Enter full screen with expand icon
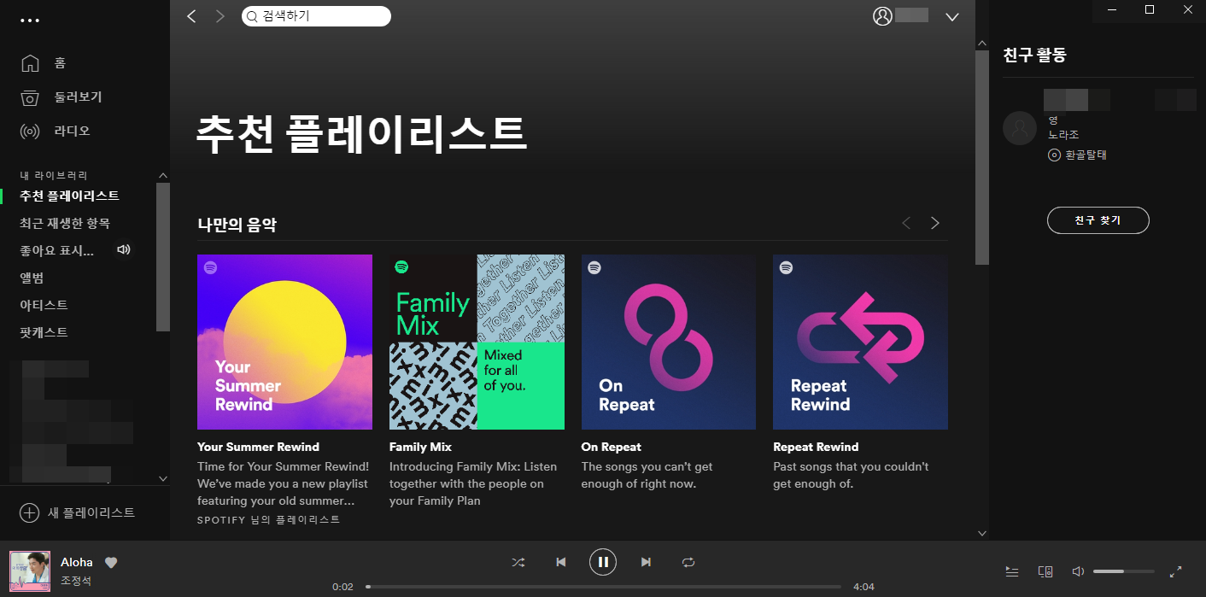 1175,571
